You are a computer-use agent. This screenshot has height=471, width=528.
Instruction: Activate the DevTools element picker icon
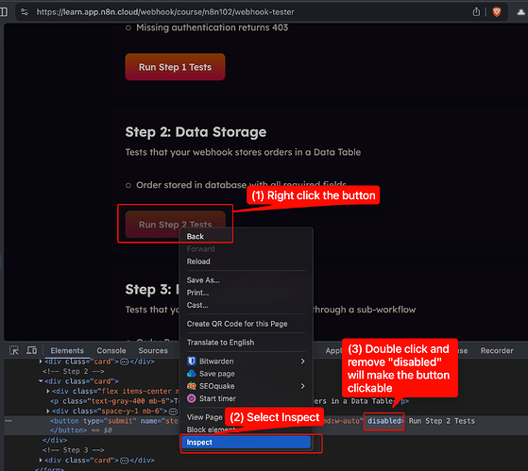pyautogui.click(x=14, y=350)
